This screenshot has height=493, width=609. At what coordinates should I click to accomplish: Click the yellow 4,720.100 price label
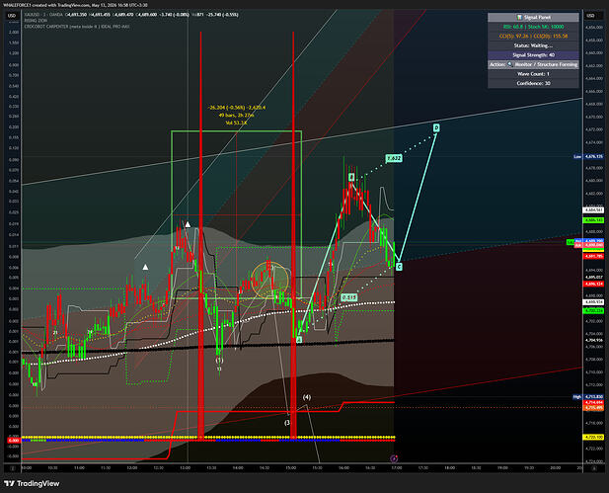pos(594,437)
